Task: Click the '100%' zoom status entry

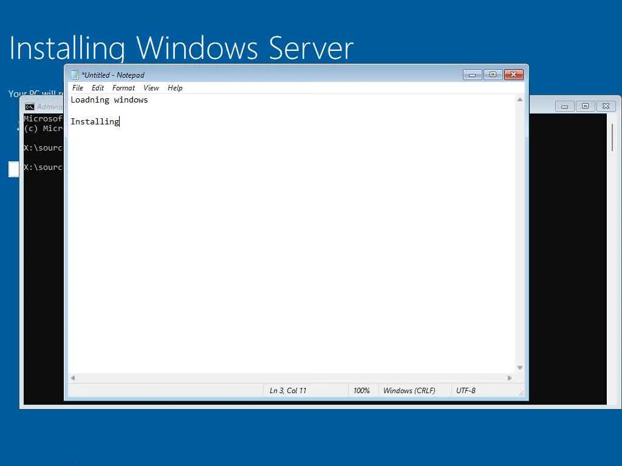Action: (x=361, y=391)
